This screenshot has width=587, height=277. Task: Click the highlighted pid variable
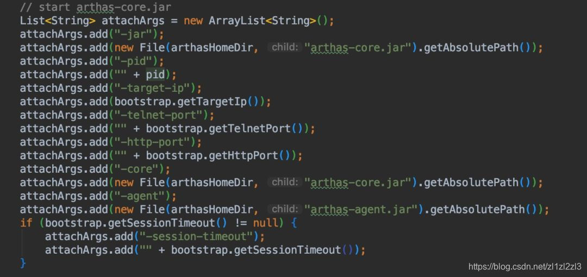(x=155, y=74)
